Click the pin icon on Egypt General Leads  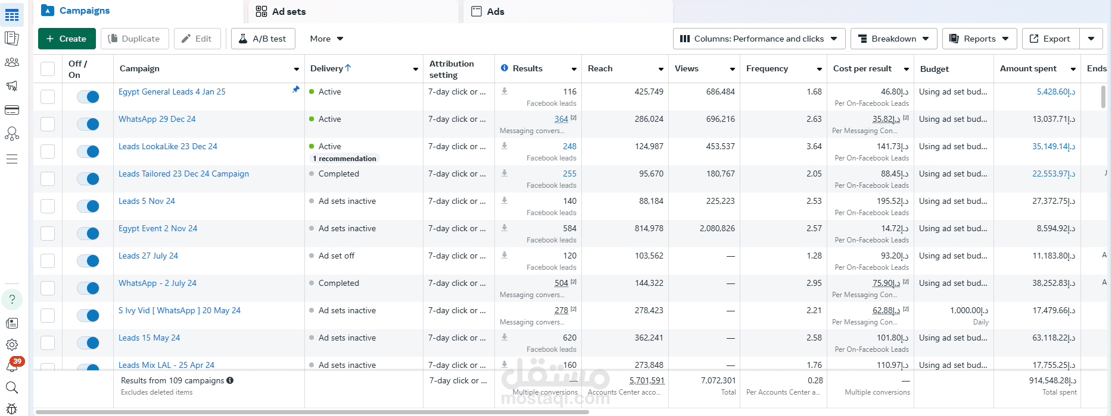tap(295, 90)
